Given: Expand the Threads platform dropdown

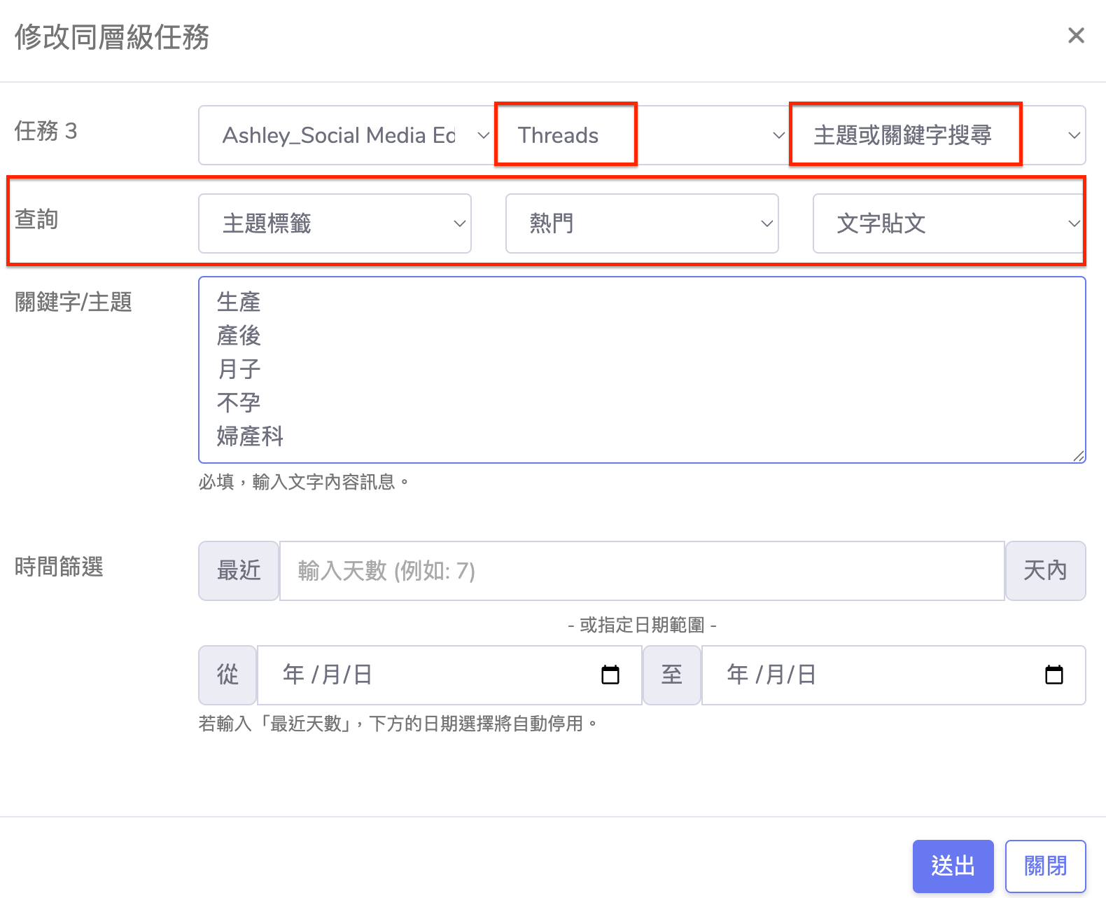Looking at the screenshot, I should pos(644,135).
